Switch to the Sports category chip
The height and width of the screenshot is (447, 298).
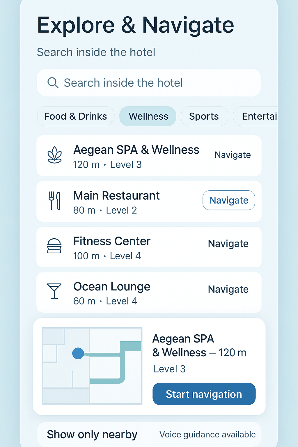click(204, 116)
